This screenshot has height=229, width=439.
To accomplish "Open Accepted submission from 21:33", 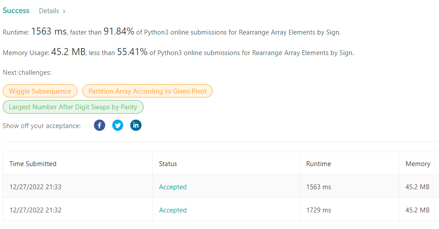I will [x=172, y=187].
